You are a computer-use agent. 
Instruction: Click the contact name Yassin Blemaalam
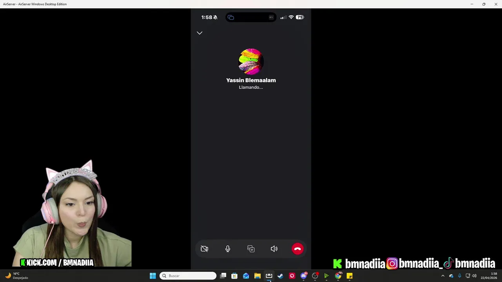[x=251, y=80]
